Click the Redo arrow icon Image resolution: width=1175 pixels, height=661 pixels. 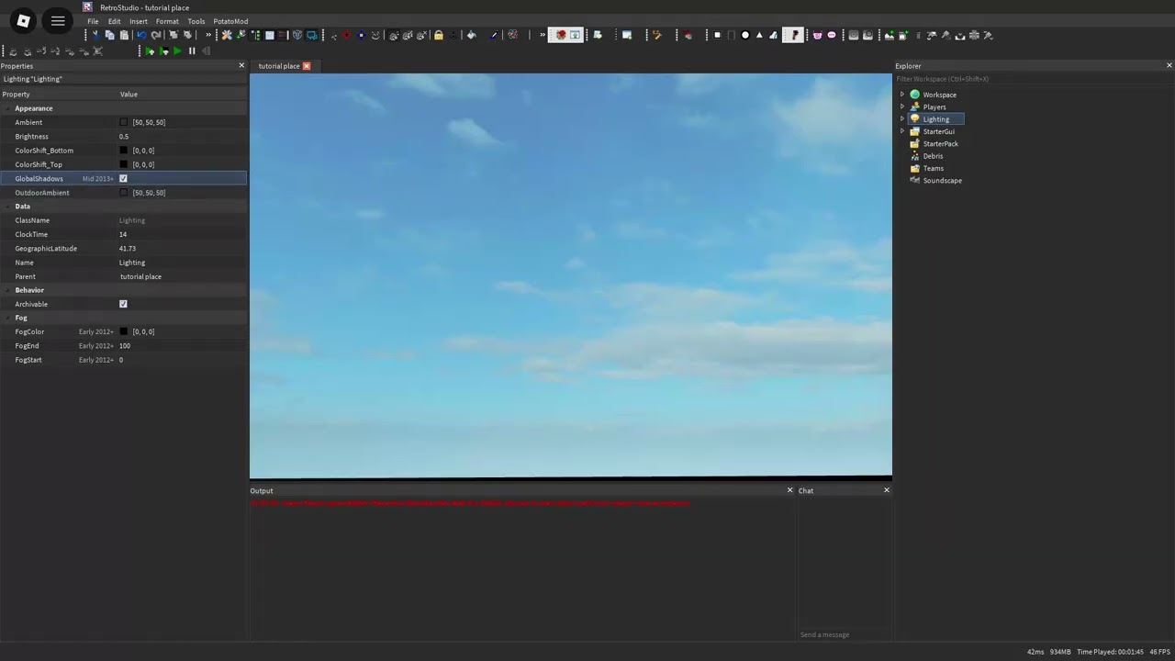pos(156,35)
